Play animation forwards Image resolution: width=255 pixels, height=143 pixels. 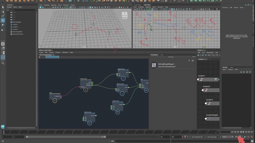[x=243, y=132]
